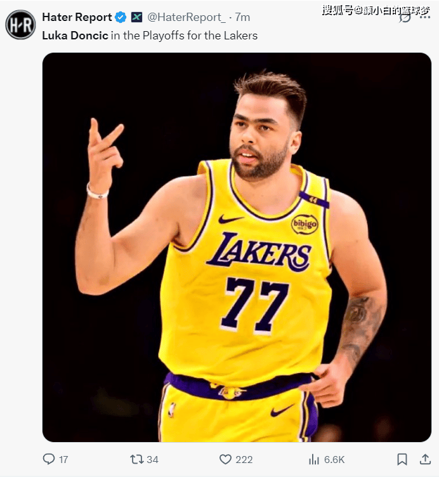Bookmark this post
The image size is (439, 477).
coord(402,459)
